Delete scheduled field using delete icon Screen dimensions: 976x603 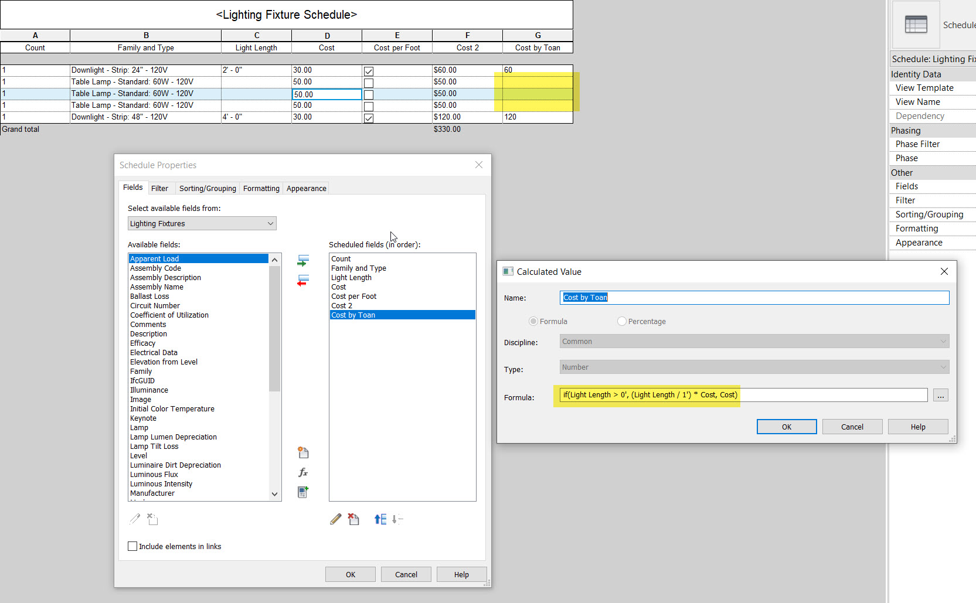coord(353,518)
